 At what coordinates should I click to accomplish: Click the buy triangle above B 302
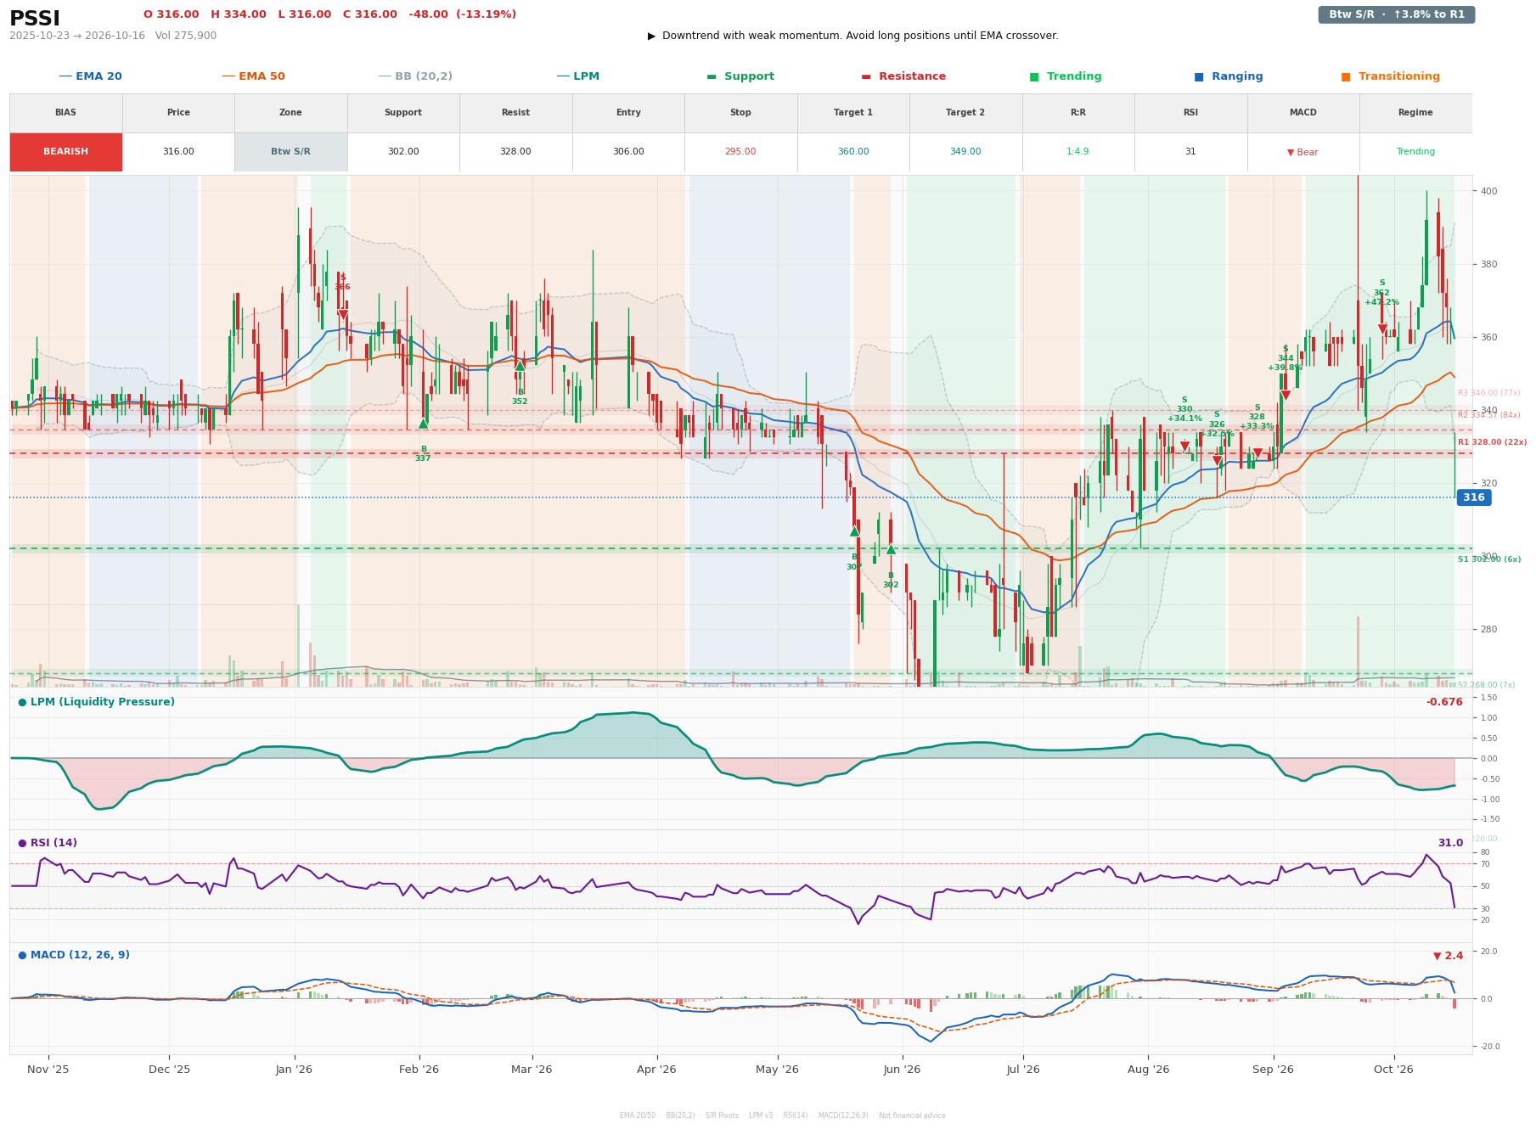[891, 549]
